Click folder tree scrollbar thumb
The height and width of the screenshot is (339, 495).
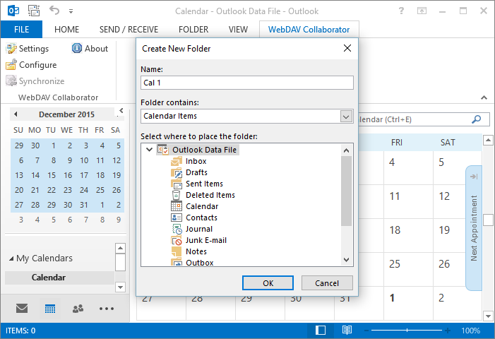coord(346,191)
